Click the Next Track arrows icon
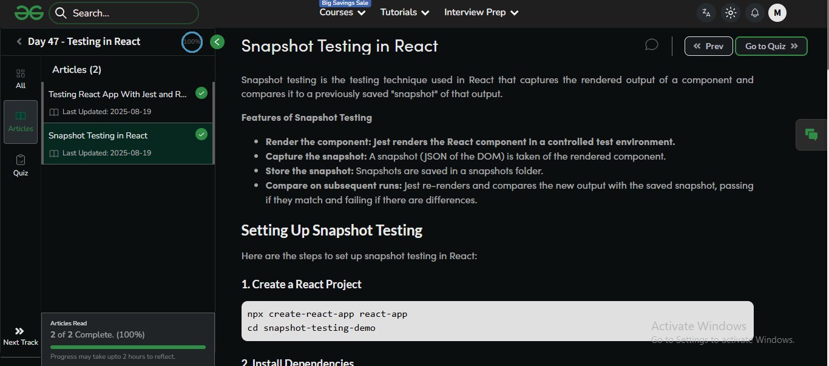Viewport: 829px width, 366px height. point(20,331)
